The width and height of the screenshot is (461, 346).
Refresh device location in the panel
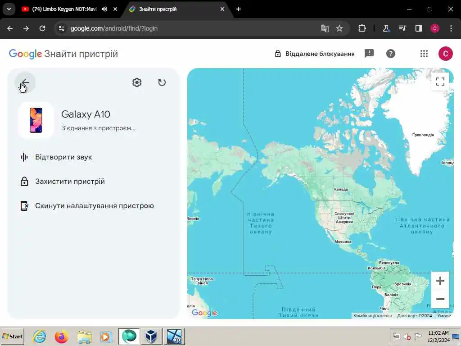(162, 83)
